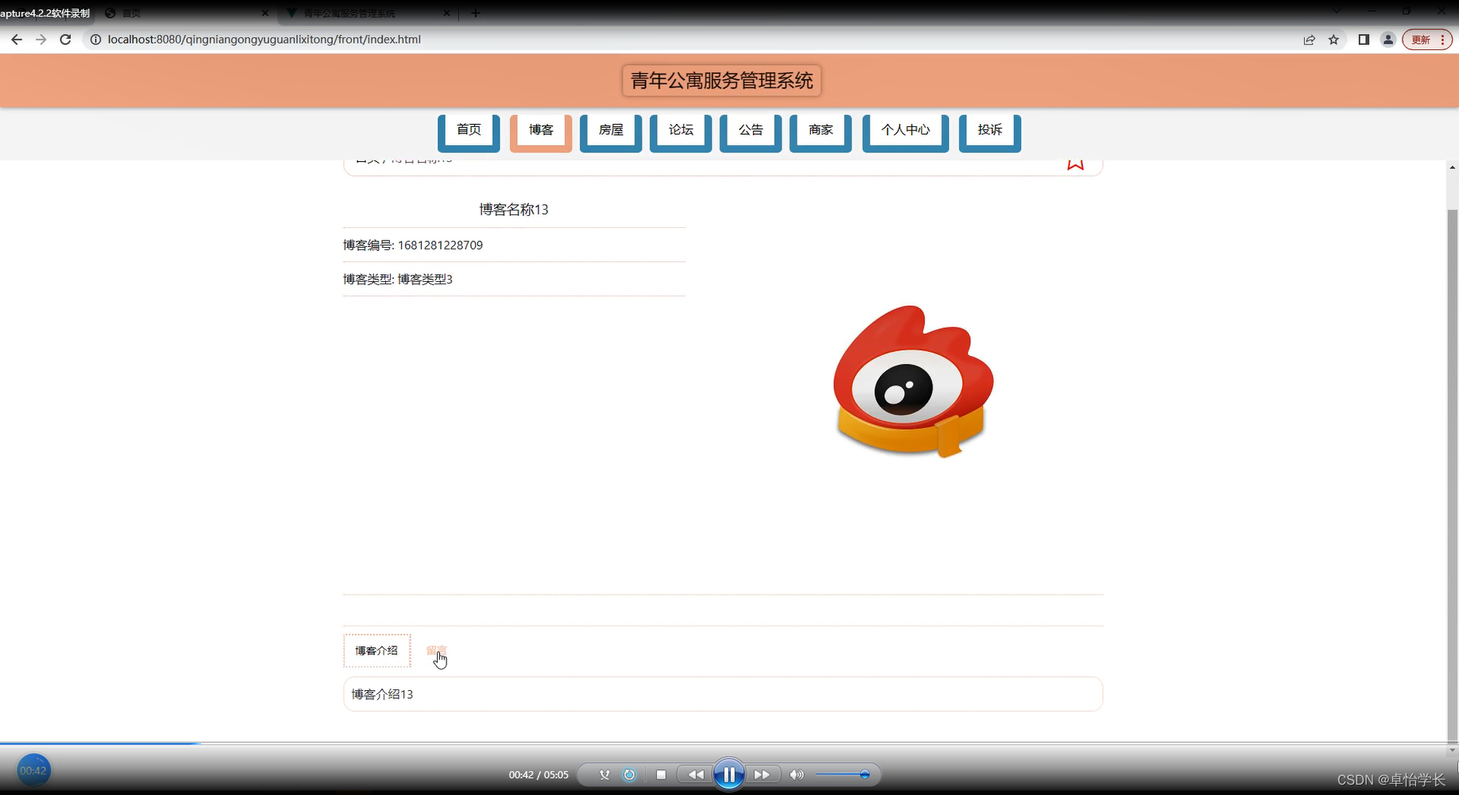Click 博客类型: 博客类型3 text
1459x795 pixels.
click(398, 280)
